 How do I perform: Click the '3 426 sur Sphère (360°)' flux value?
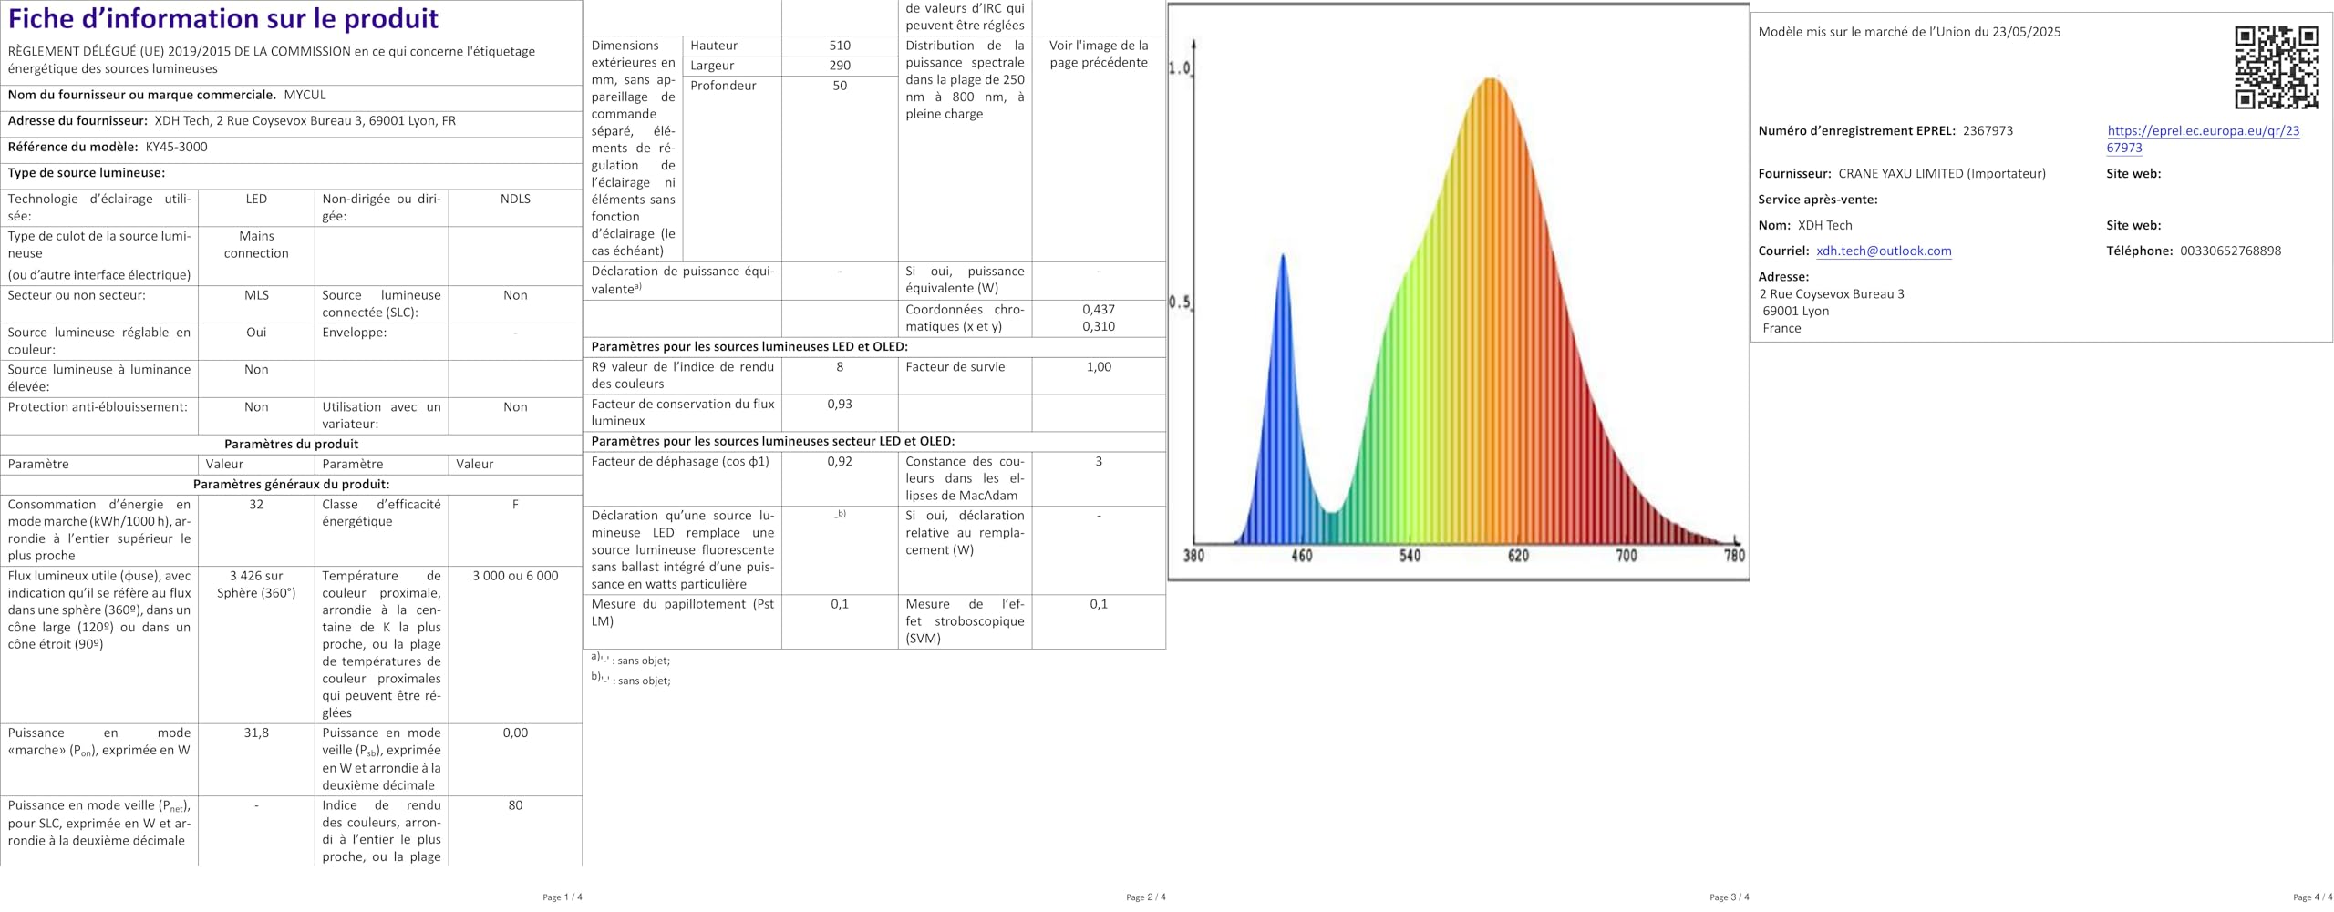pos(256,584)
